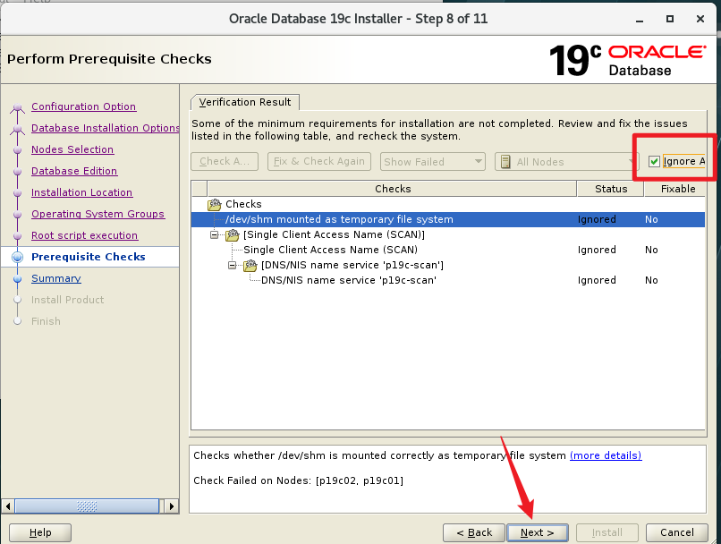
Task: Click the Root script execution step bullet
Action: [x=18, y=236]
